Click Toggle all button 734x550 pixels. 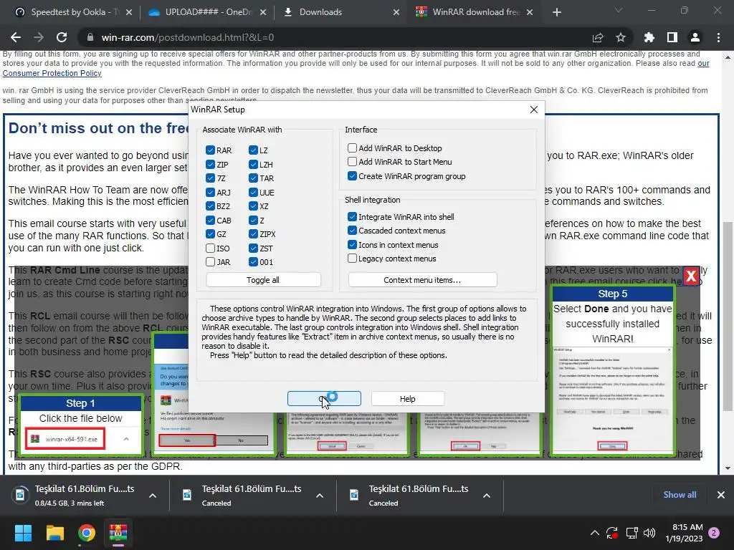point(263,280)
